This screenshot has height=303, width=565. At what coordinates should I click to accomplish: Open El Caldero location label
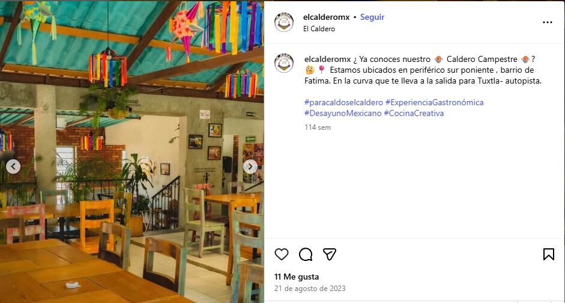(x=319, y=29)
